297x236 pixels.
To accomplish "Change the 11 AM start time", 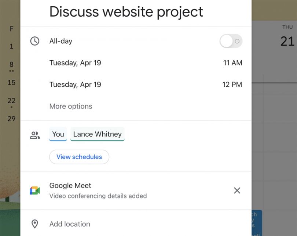I will 232,63.
